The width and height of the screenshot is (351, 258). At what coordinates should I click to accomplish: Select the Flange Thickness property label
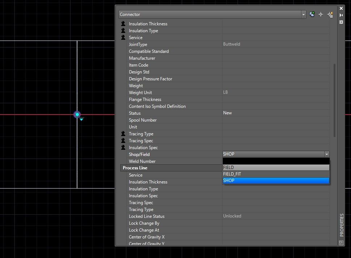145,100
